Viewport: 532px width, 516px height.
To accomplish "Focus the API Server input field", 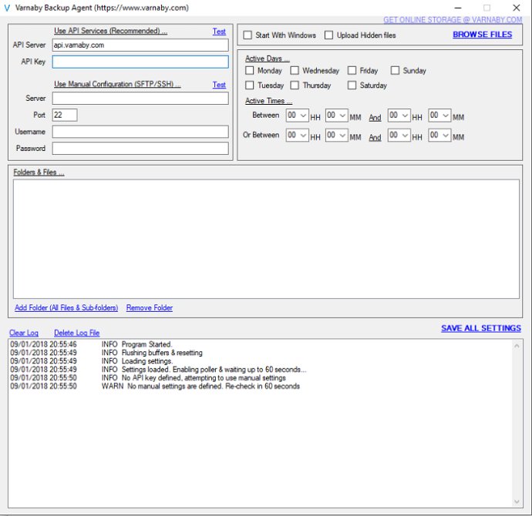I will click(x=140, y=45).
